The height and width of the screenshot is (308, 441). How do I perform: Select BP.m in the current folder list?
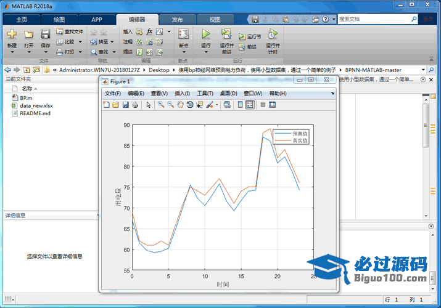(25, 98)
